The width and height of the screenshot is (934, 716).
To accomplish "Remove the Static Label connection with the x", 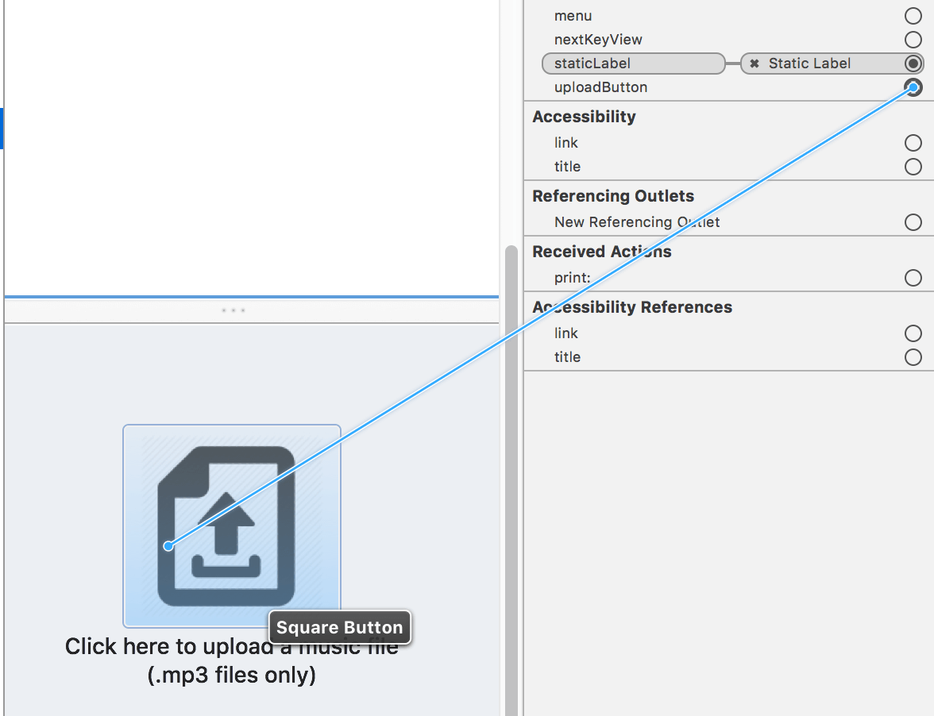I will 755,64.
